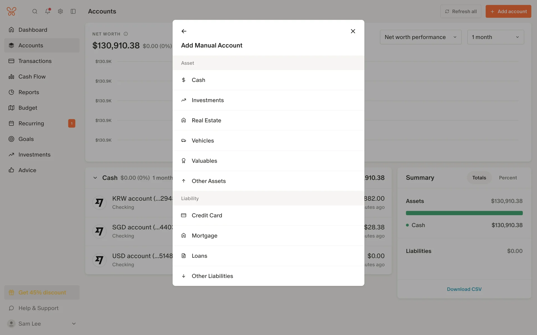
Task: Toggle the sidebar panel icon
Action: point(73,11)
